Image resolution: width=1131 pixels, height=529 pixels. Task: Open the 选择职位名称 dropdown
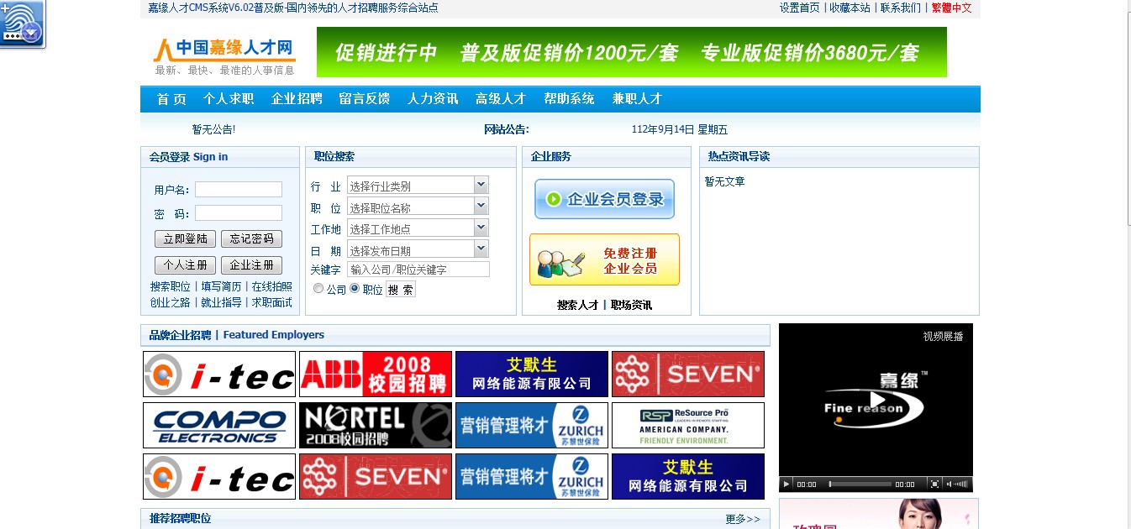pos(418,207)
